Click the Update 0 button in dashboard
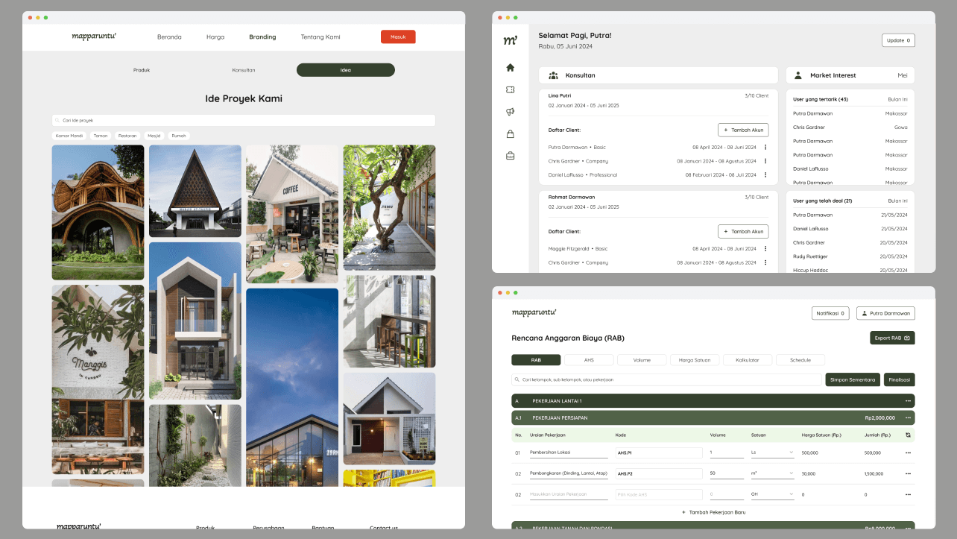This screenshot has height=539, width=957. (898, 40)
